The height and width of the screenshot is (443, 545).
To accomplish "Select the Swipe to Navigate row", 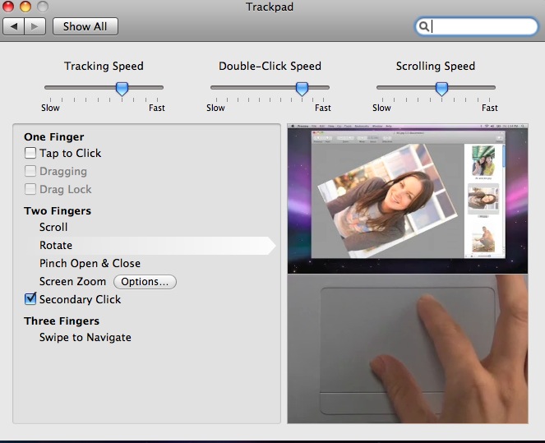I will pyautogui.click(x=85, y=337).
